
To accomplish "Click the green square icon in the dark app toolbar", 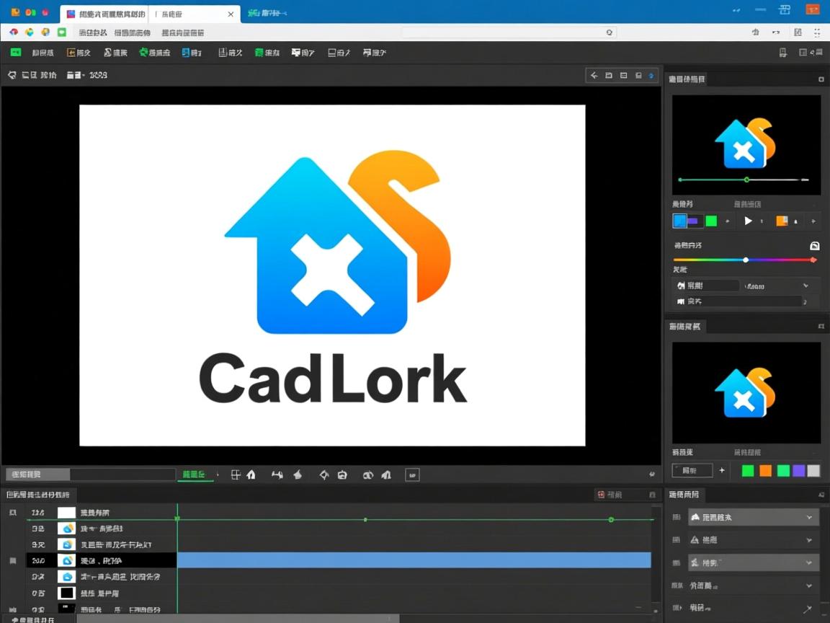I will point(15,53).
